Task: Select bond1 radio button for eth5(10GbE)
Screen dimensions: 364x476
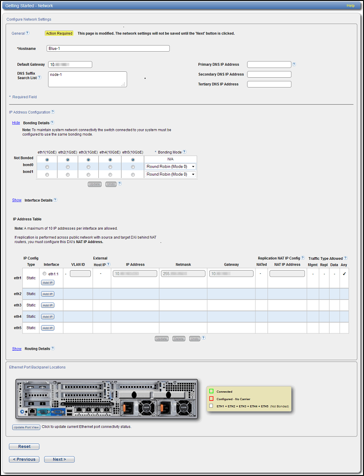Action: tap(133, 175)
